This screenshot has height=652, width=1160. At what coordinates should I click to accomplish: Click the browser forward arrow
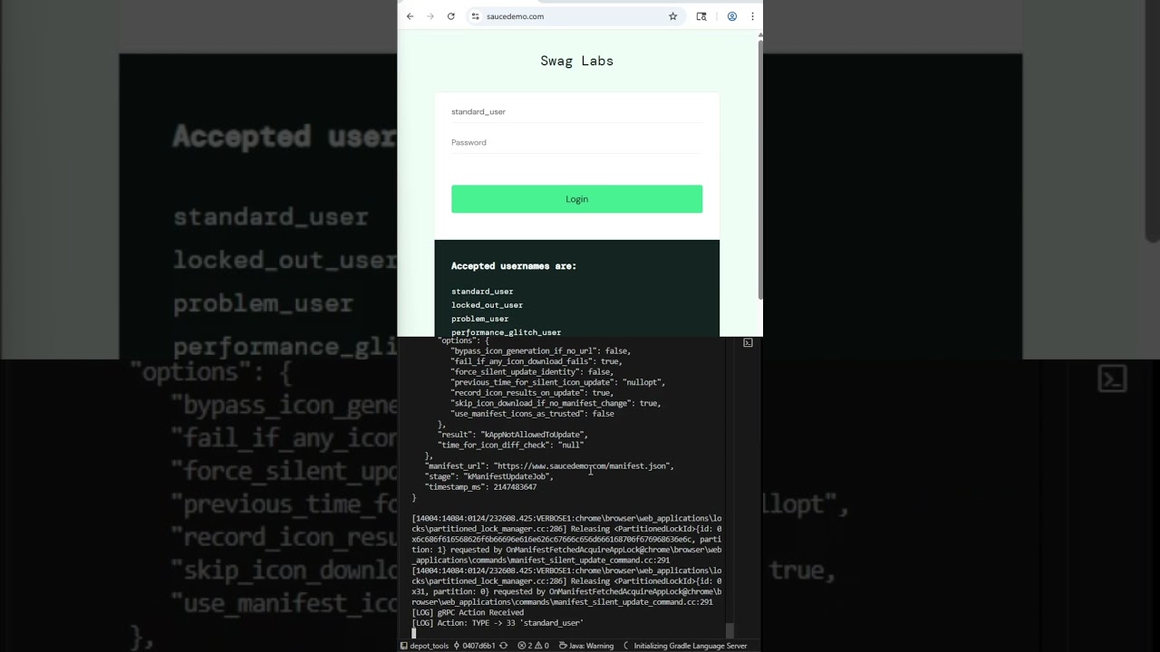pos(430,16)
